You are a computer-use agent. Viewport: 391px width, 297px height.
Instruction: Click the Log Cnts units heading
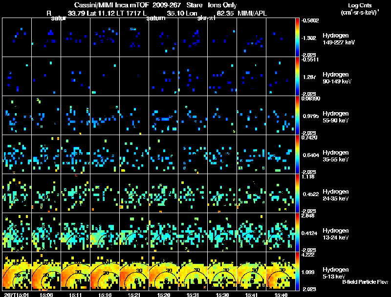[x=360, y=5]
